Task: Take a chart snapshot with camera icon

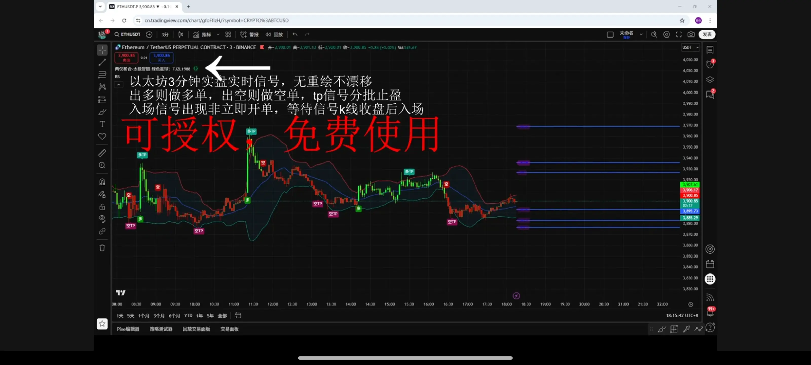Action: [691, 35]
